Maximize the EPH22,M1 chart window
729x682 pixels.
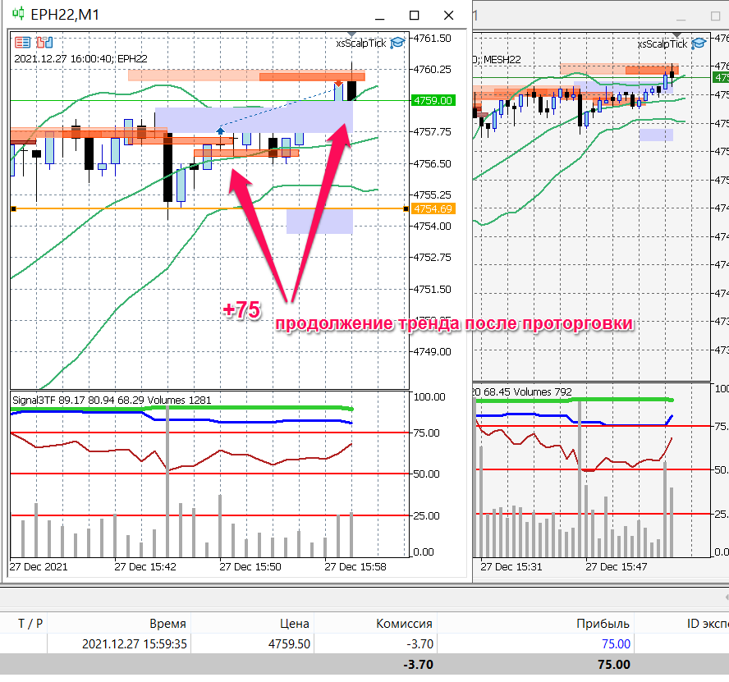[415, 16]
